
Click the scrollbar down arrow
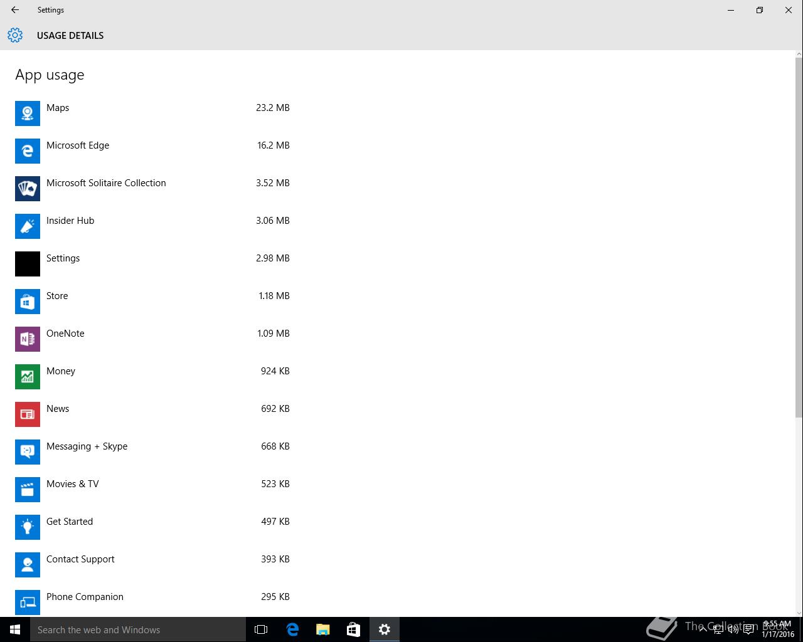(799, 613)
